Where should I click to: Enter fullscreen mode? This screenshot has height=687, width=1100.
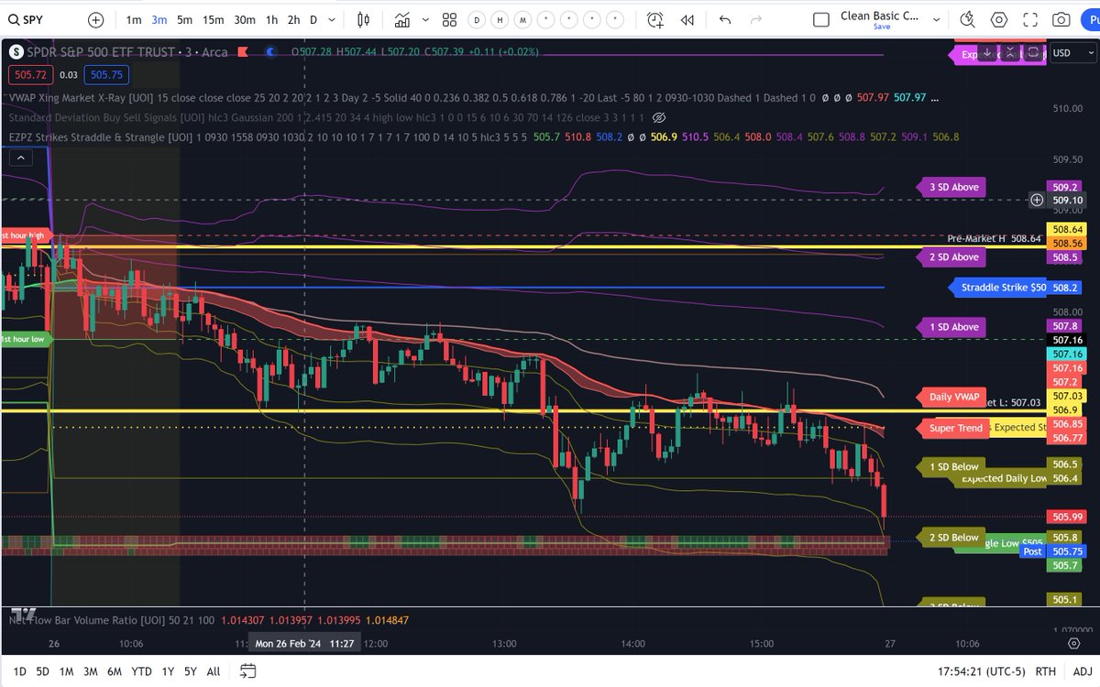[1030, 19]
